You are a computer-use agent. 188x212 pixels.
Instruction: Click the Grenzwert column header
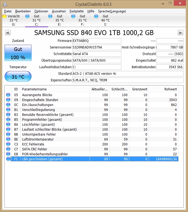139,89
